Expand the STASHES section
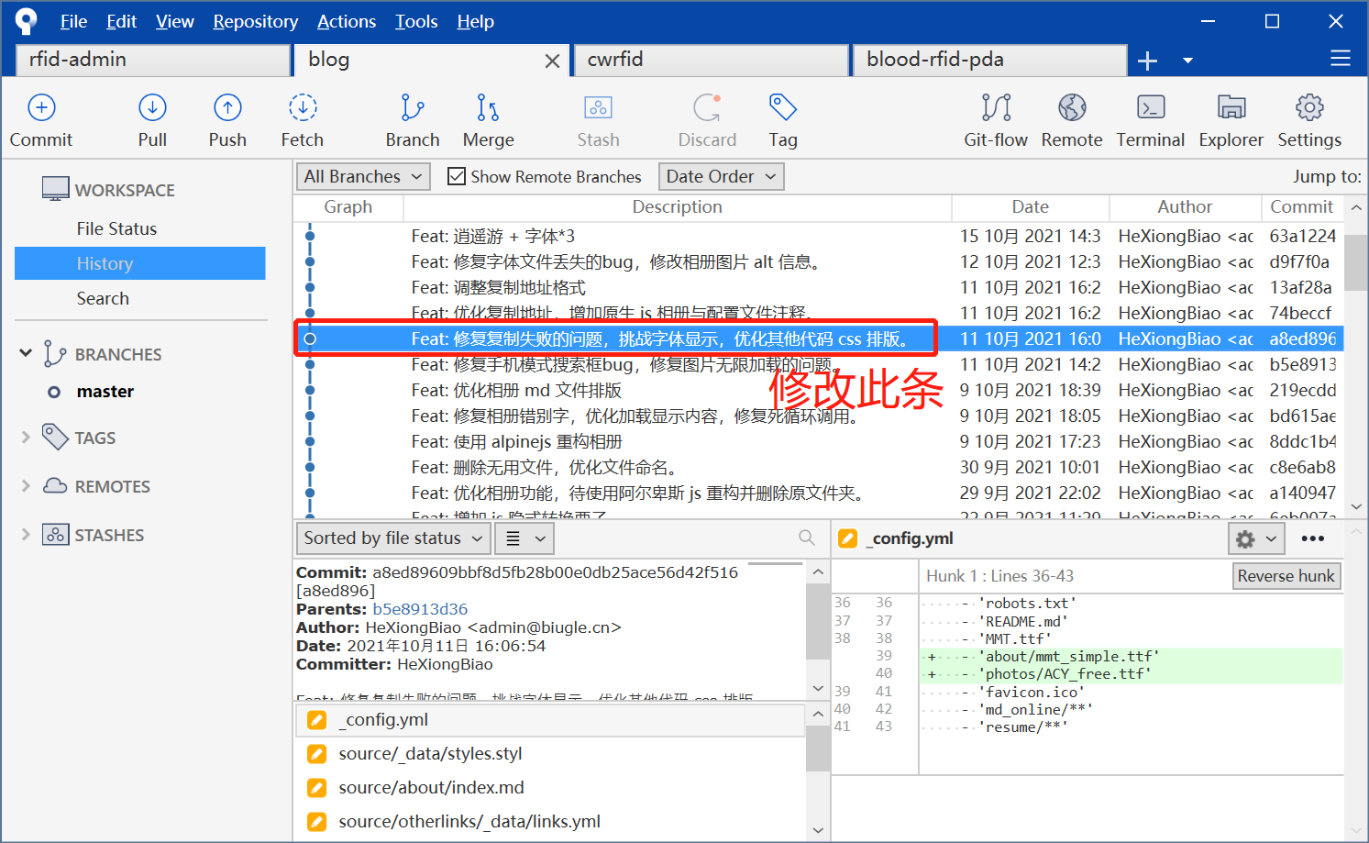The height and width of the screenshot is (843, 1369). tap(26, 535)
